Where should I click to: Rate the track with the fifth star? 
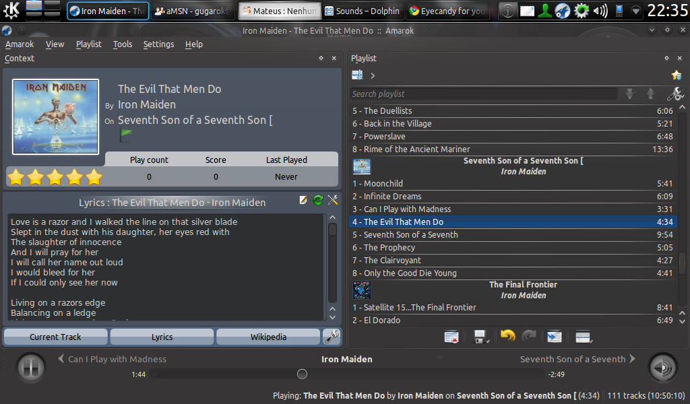pos(94,177)
